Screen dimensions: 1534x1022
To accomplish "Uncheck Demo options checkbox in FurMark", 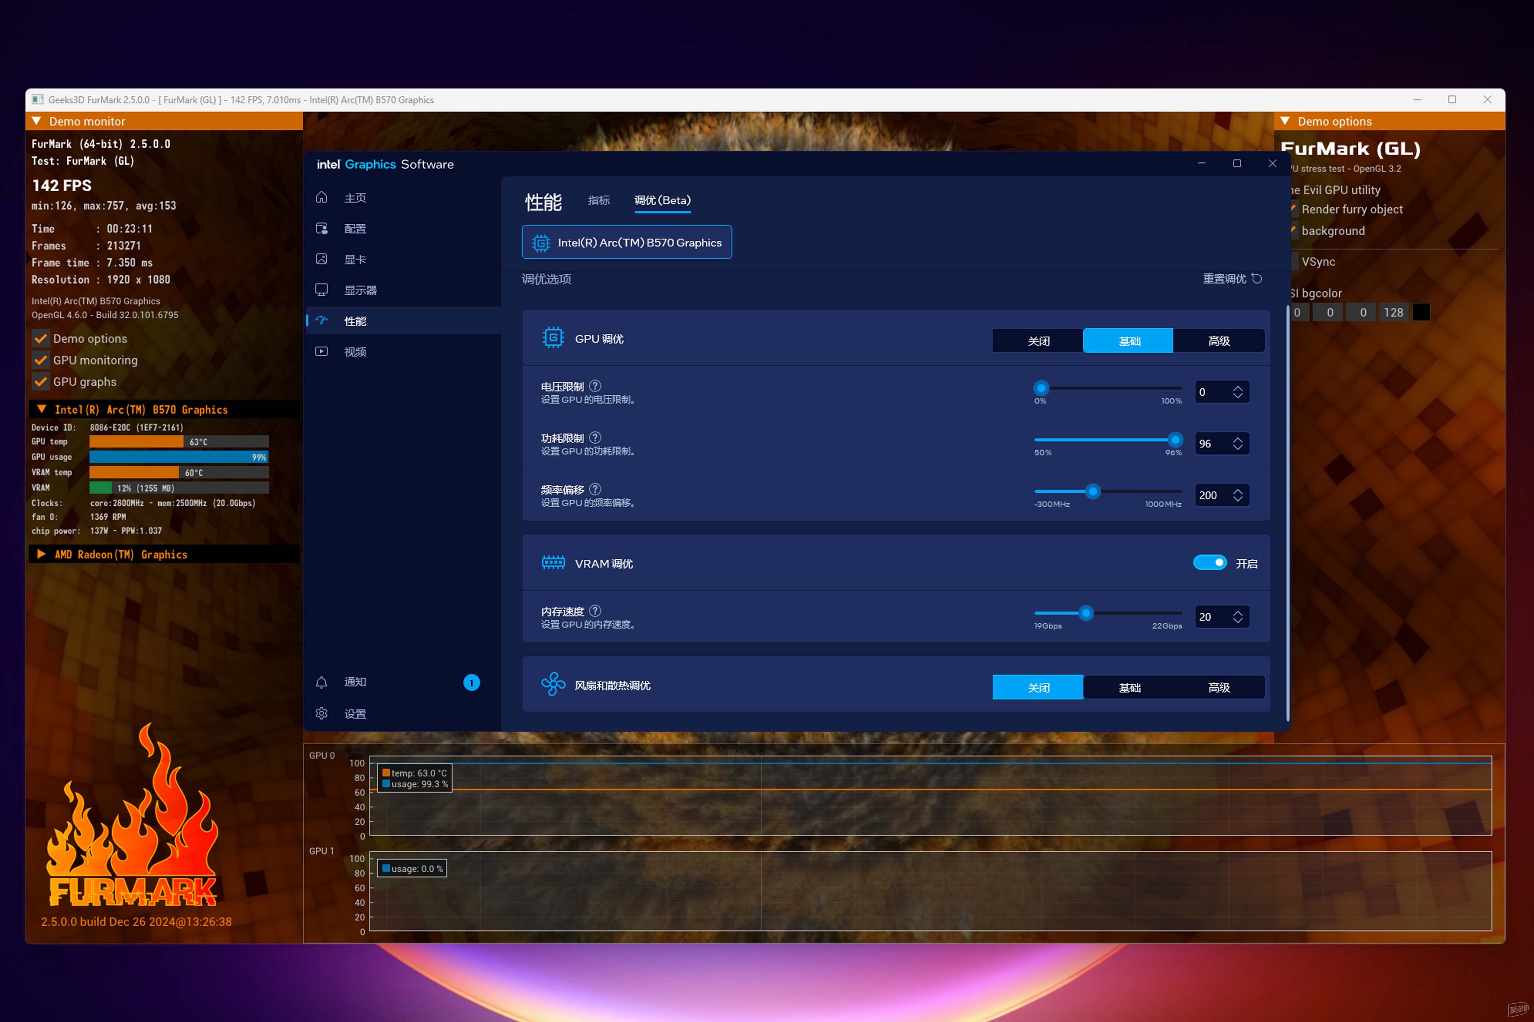I will click(41, 338).
